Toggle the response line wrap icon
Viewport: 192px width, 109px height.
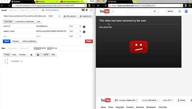point(38,55)
